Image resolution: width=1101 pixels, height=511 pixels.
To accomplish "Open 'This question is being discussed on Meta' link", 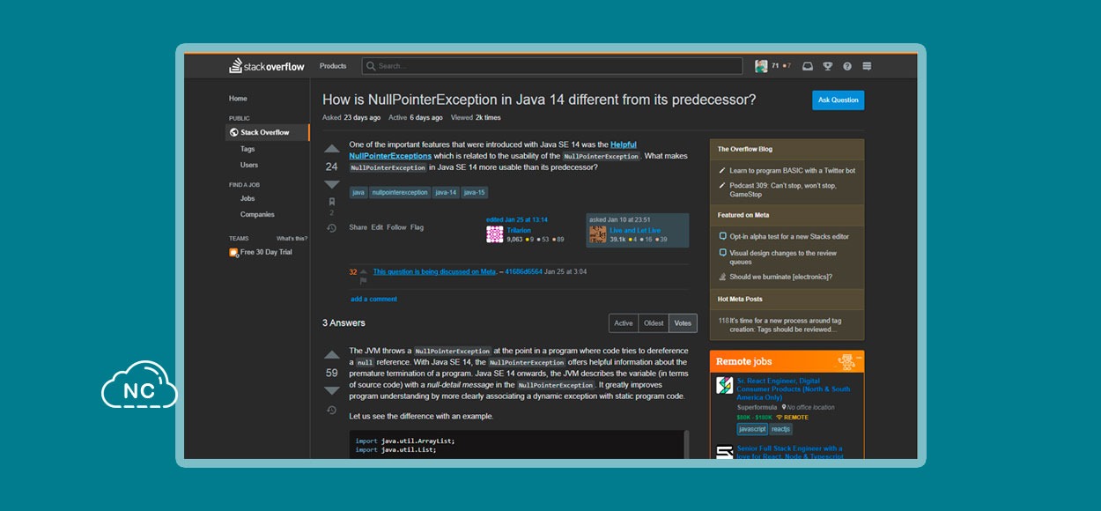I will click(x=434, y=271).
